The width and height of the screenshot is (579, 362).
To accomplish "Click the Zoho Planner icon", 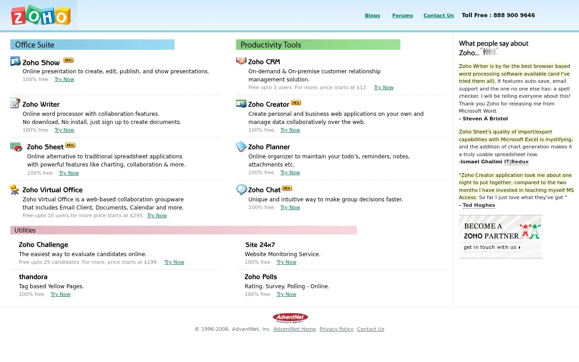I will coord(241,147).
